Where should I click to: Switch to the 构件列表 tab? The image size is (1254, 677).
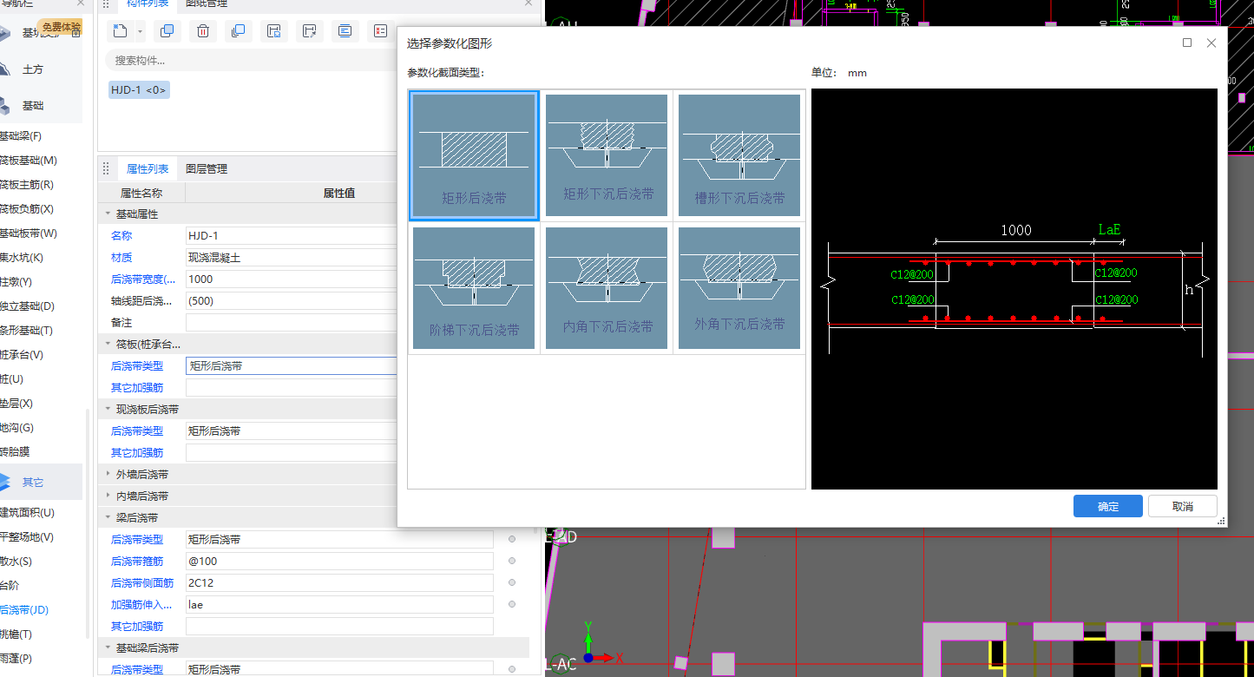pyautogui.click(x=148, y=3)
